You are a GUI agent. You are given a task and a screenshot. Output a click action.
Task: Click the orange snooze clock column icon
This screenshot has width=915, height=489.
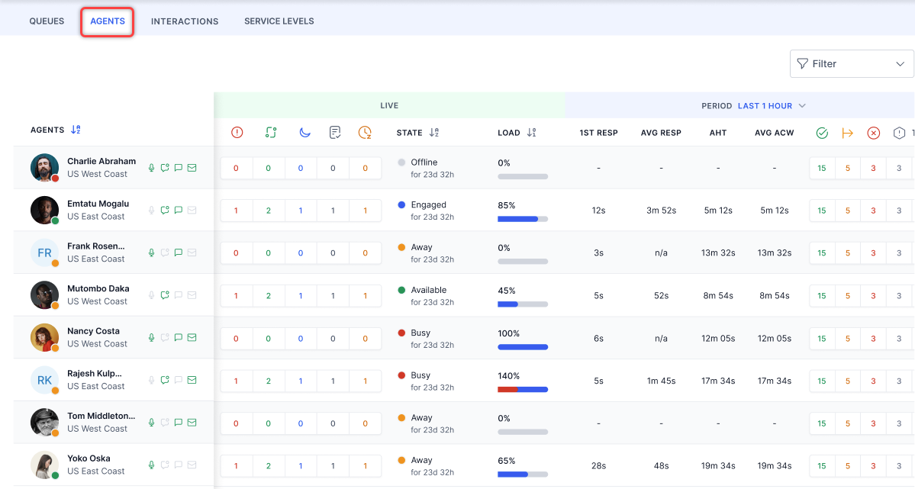(365, 133)
